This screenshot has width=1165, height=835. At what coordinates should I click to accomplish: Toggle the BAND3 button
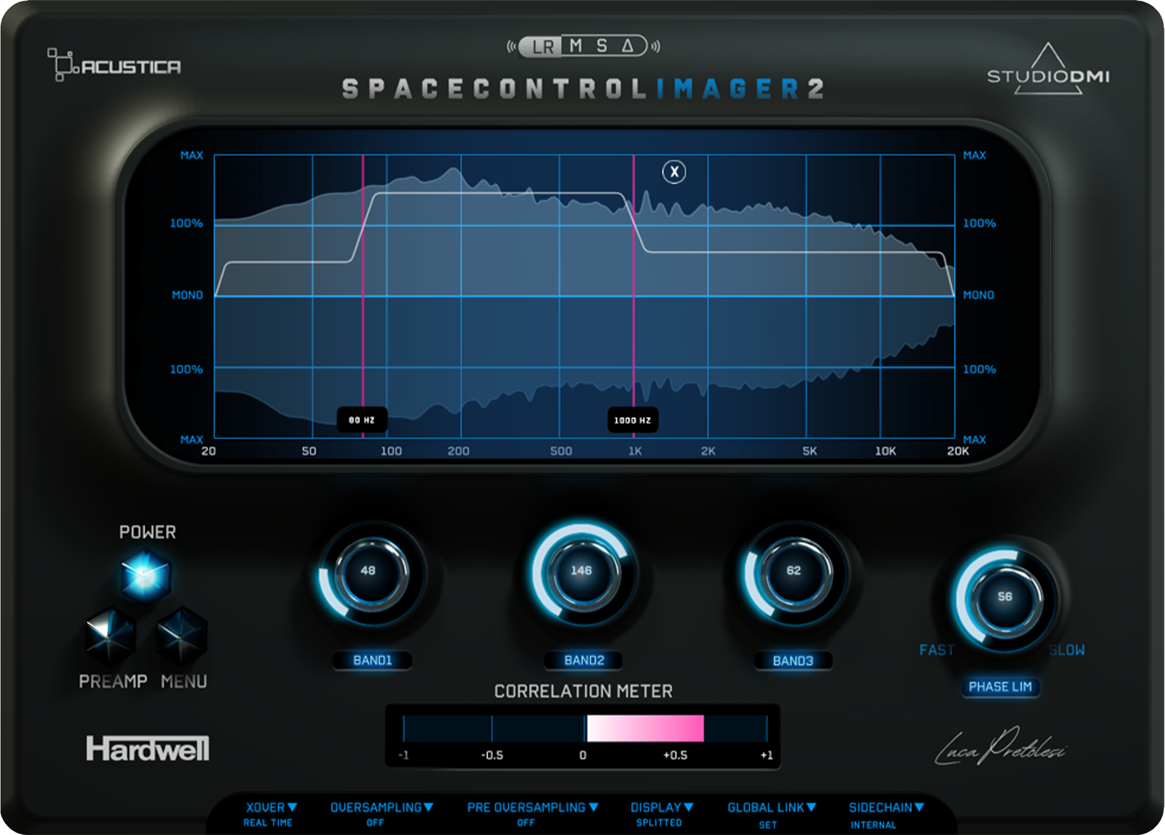pos(793,661)
